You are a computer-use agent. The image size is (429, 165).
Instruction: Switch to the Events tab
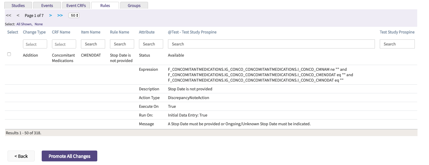tap(47, 5)
